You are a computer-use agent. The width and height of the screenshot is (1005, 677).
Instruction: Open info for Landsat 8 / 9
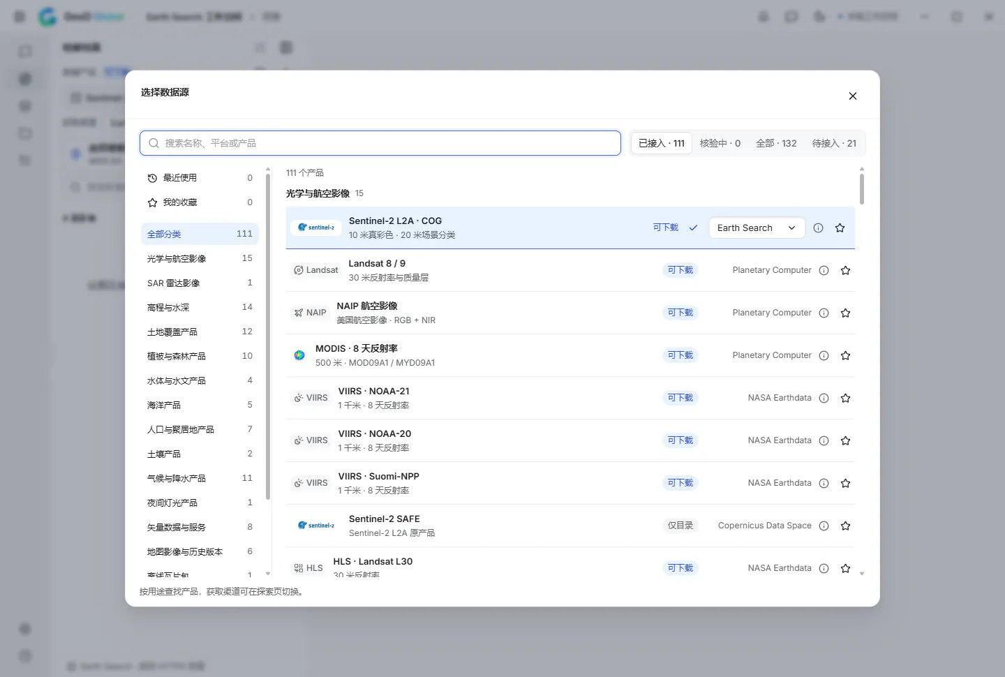tap(824, 270)
